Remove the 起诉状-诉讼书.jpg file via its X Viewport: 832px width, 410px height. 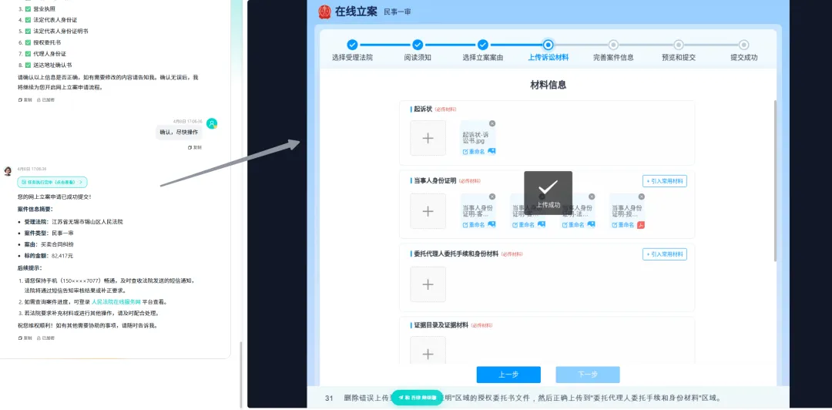(491, 123)
